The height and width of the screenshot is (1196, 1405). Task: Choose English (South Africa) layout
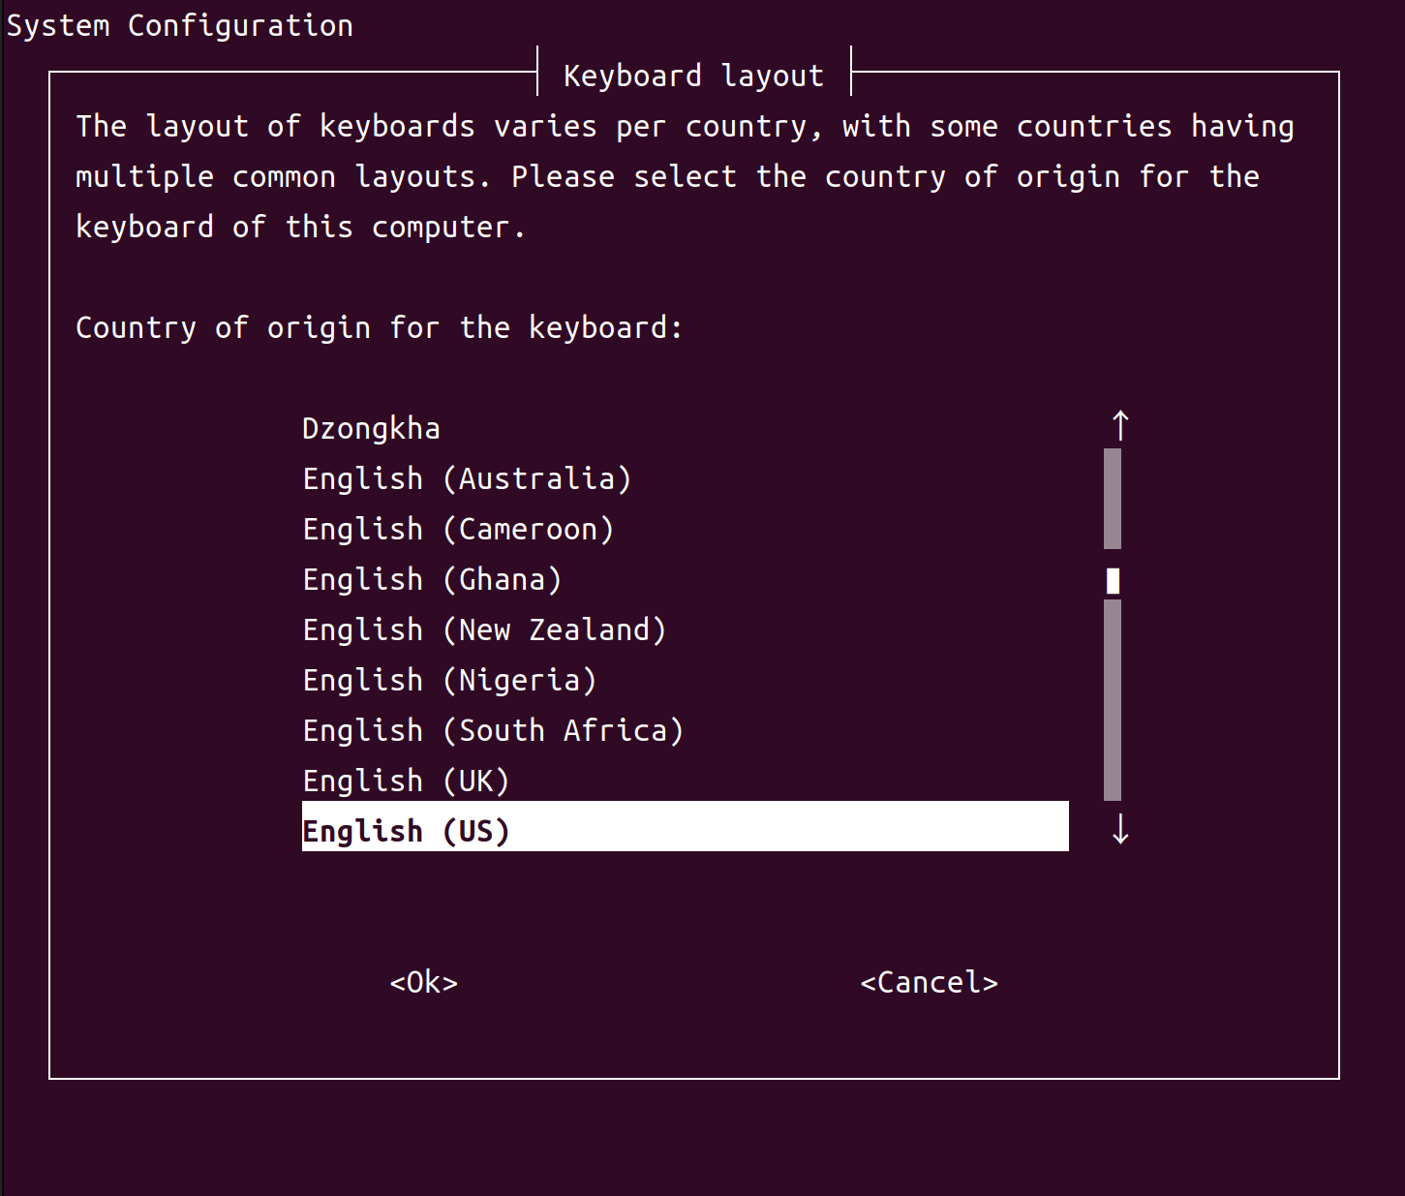(492, 729)
